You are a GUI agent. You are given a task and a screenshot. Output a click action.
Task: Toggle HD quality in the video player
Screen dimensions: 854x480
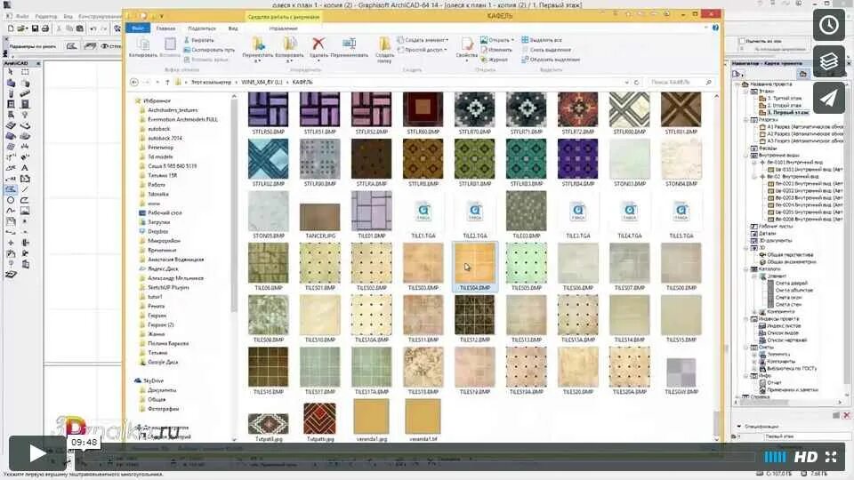click(805, 457)
